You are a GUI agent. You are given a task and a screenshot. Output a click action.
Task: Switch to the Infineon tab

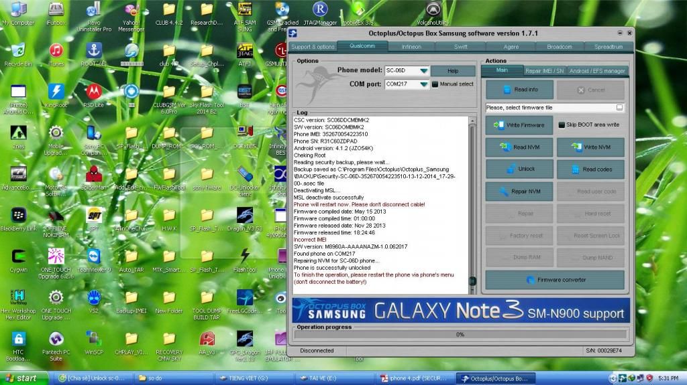411,47
